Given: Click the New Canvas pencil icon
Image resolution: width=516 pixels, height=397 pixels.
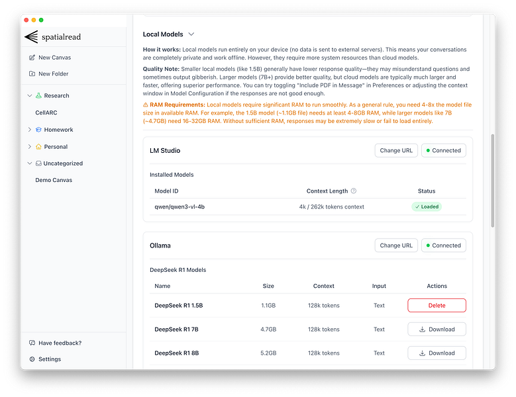Looking at the screenshot, I should 32,58.
